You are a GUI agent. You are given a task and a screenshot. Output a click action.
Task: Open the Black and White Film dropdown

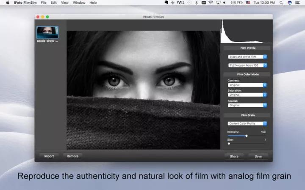[x=247, y=57]
